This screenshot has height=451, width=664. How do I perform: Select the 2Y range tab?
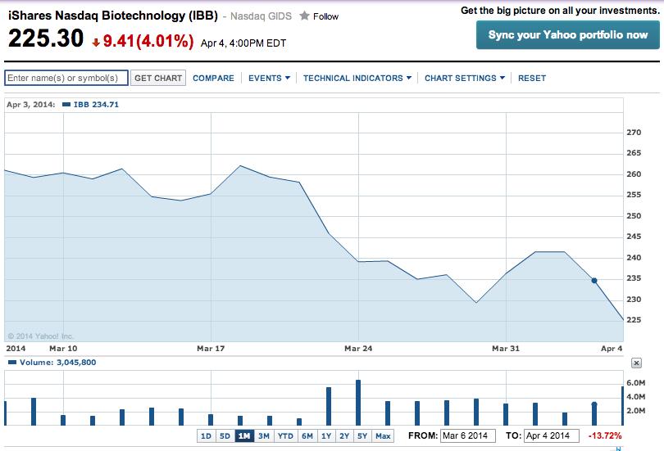344,435
